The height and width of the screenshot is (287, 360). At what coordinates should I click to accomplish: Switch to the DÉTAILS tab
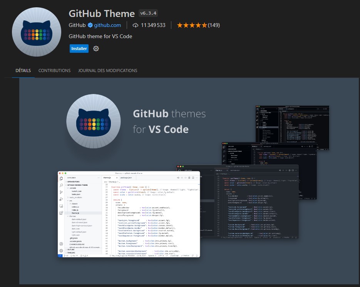click(x=23, y=70)
